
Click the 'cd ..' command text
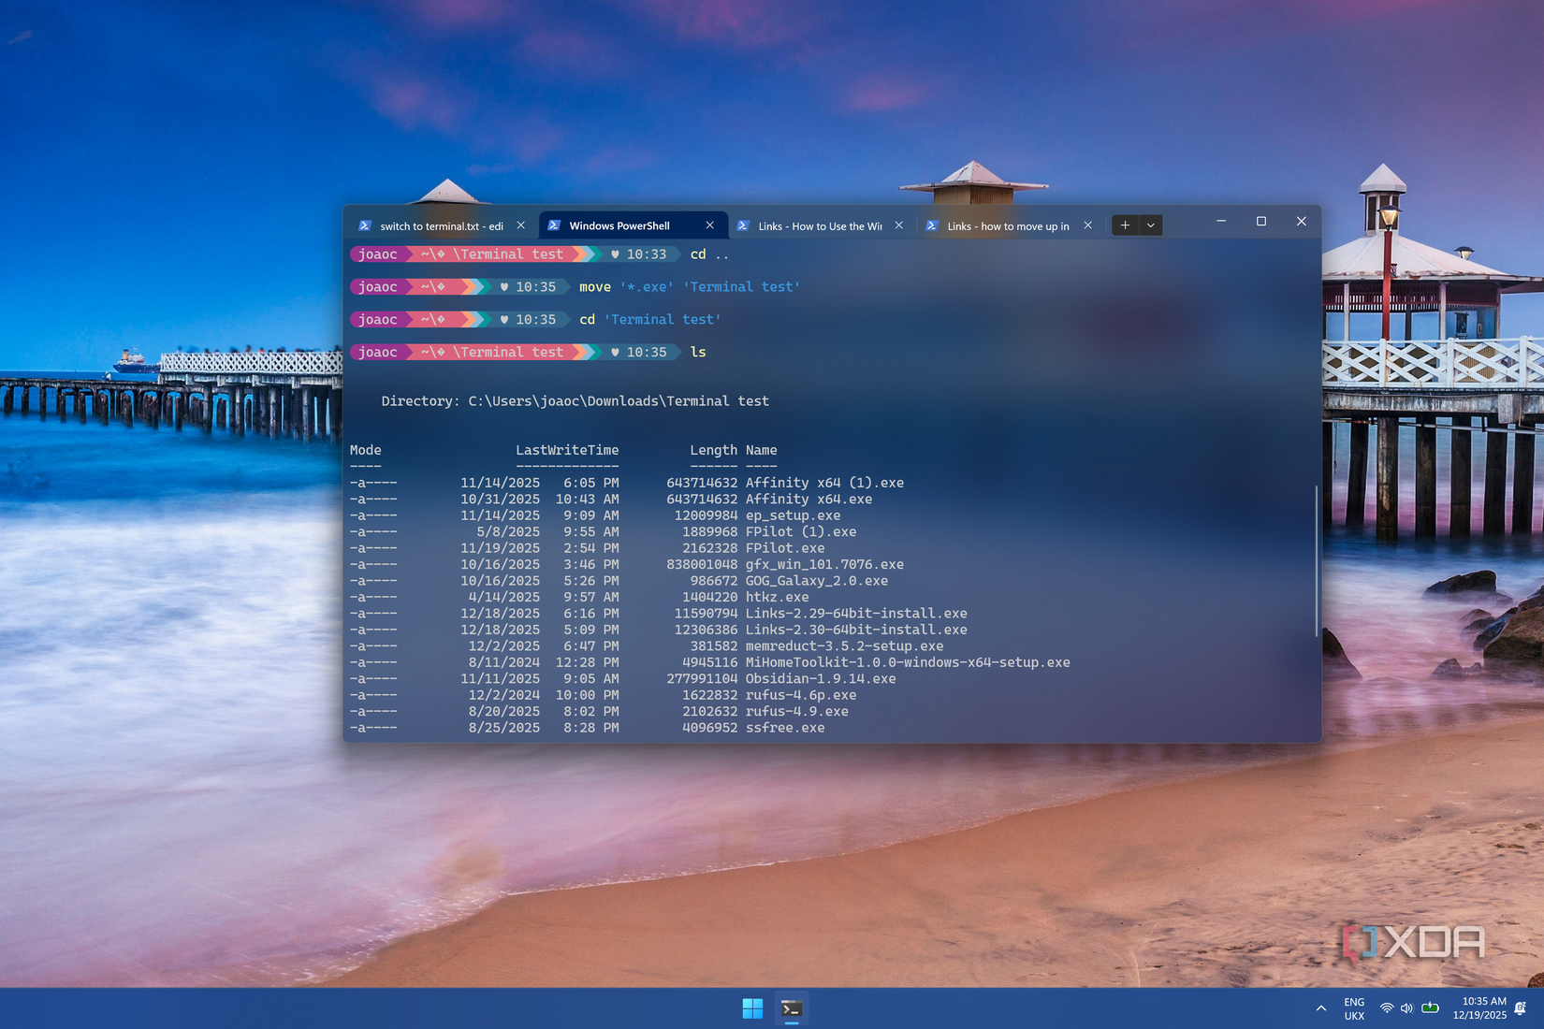(x=709, y=254)
